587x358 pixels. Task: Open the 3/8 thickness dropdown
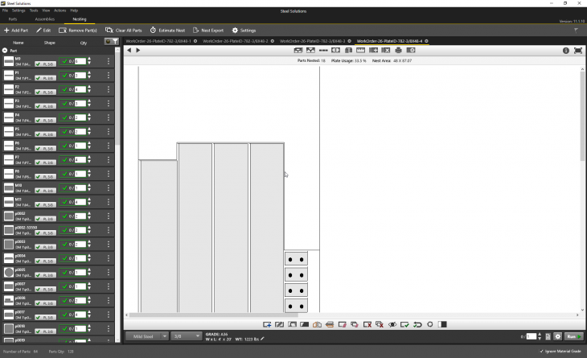pyautogui.click(x=187, y=336)
